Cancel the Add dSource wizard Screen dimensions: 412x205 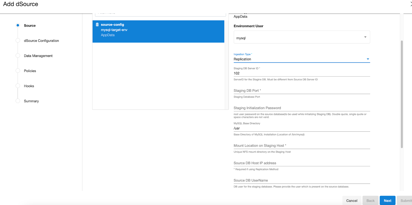(351, 201)
